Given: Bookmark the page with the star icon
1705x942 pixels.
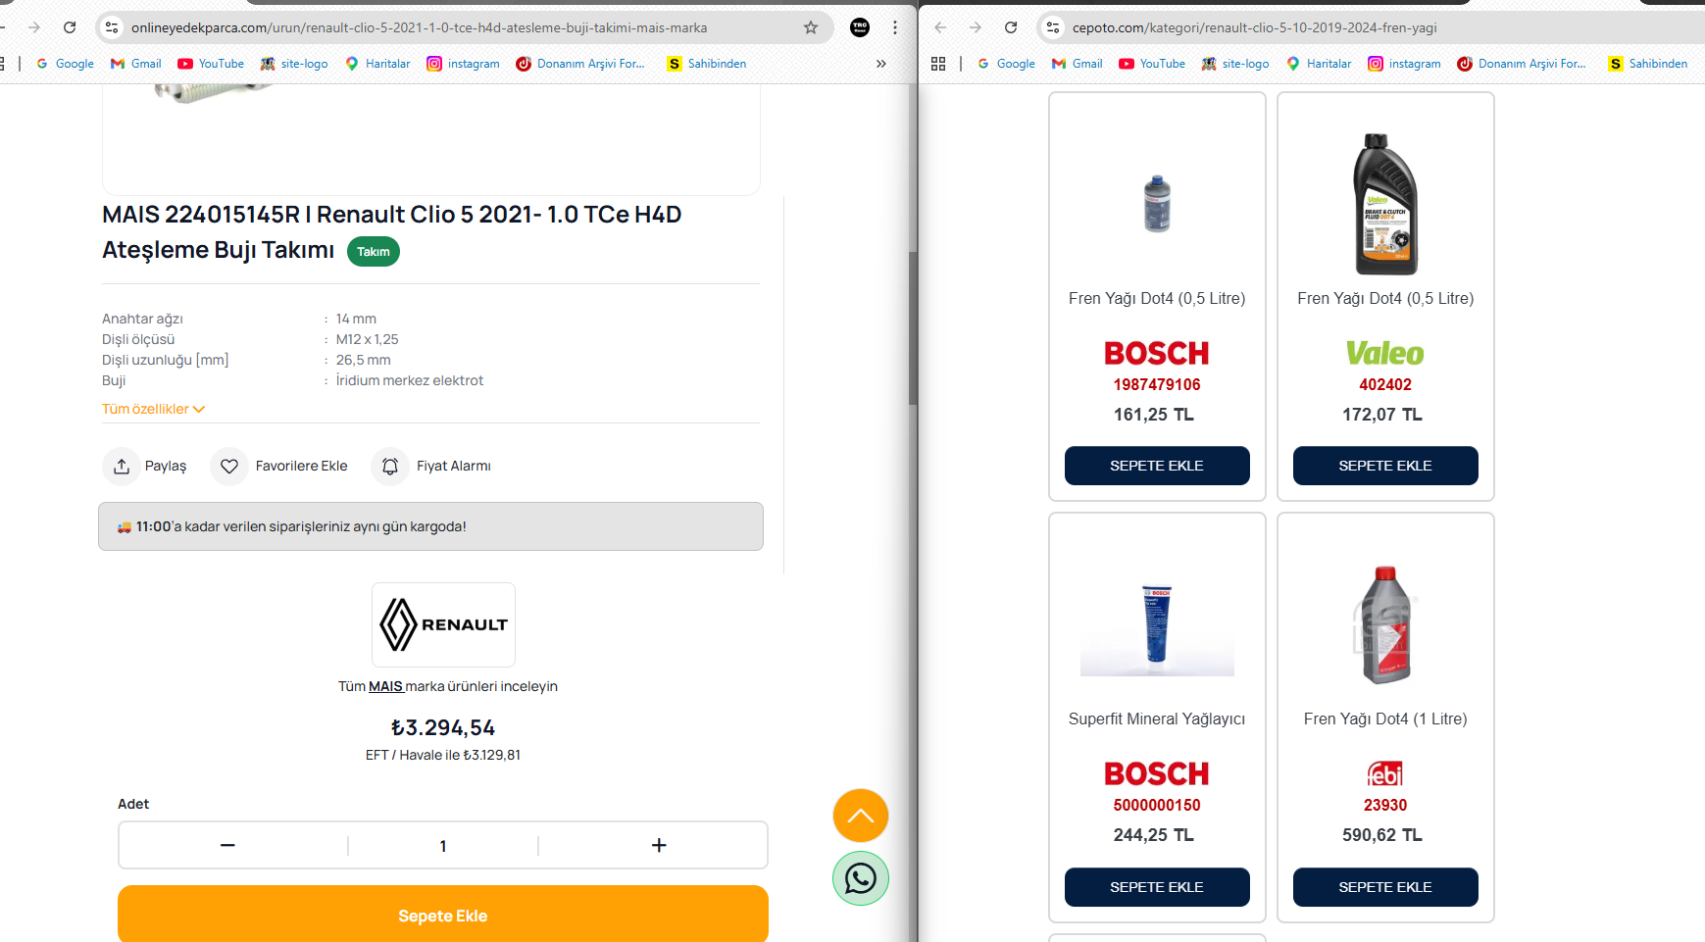Looking at the screenshot, I should (x=811, y=27).
